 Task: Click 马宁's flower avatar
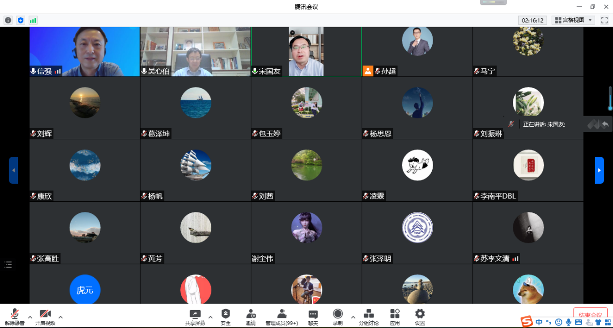528,41
